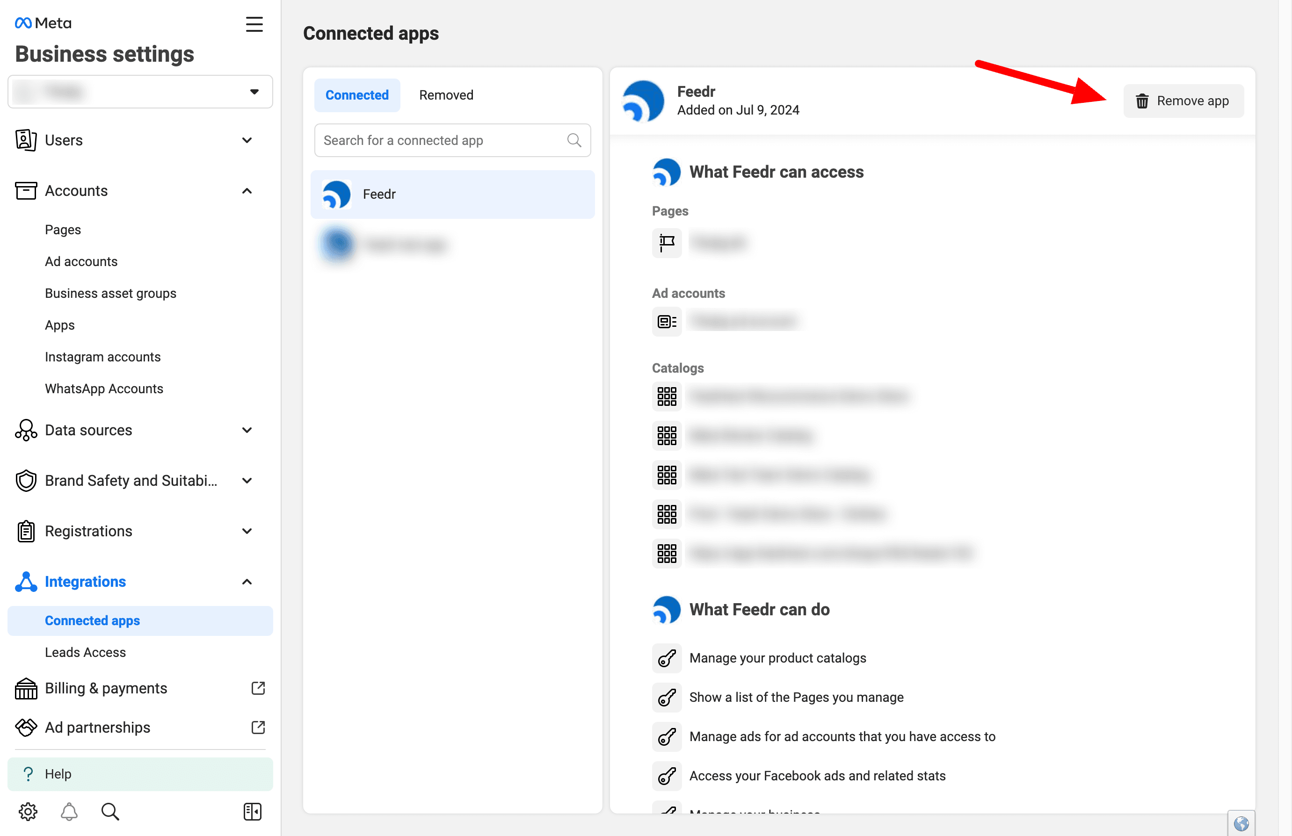The width and height of the screenshot is (1292, 836).
Task: Click the Integrations icon
Action: pyautogui.click(x=25, y=581)
